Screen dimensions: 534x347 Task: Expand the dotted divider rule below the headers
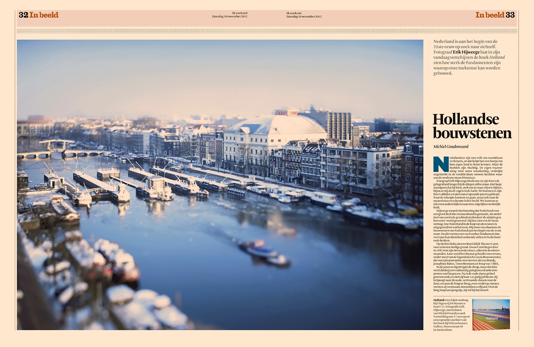tap(267, 31)
